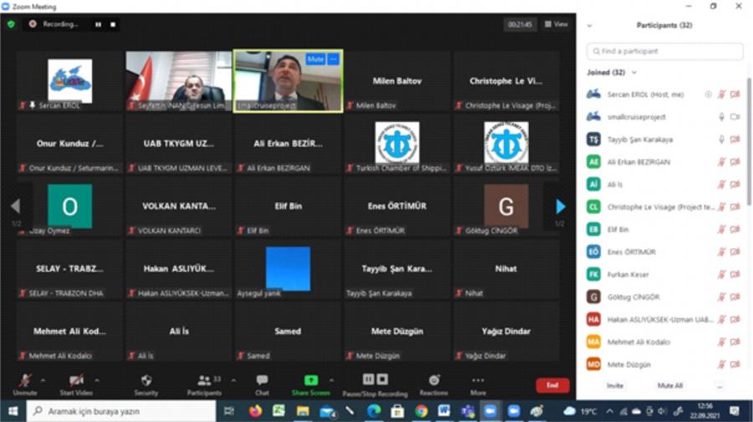Click Mute All in participants panel
The width and height of the screenshot is (753, 422).
point(670,386)
